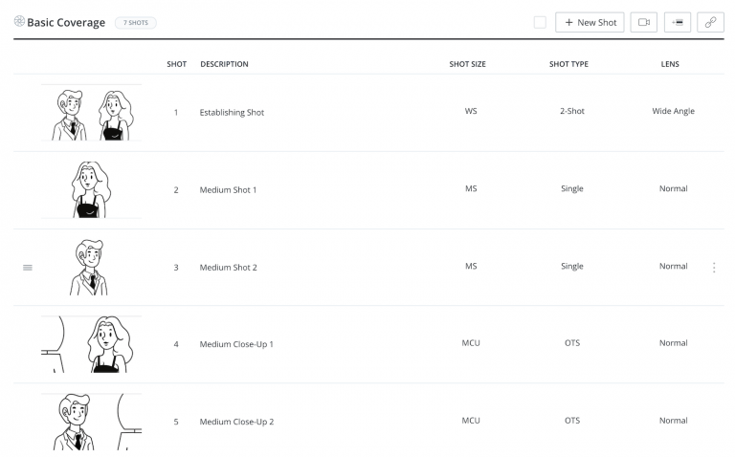Select the Establishing Shot storyboard thumbnail
Image resolution: width=735 pixels, height=457 pixels.
(x=92, y=113)
